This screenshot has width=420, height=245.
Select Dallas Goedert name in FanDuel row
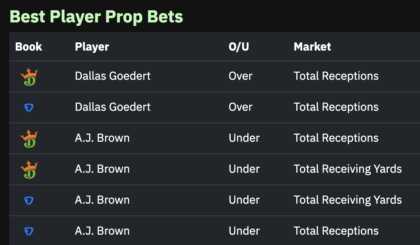click(x=113, y=107)
